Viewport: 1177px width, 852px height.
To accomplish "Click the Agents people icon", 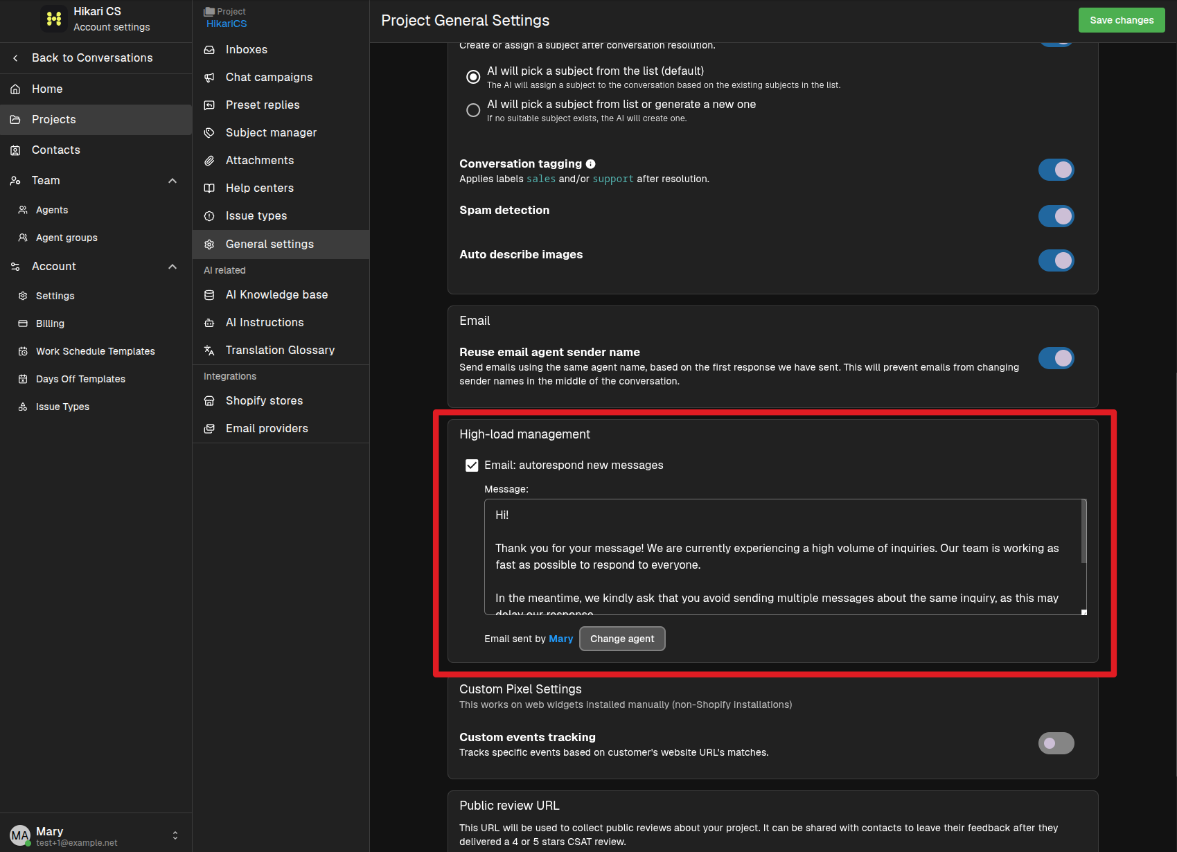I will tap(23, 210).
